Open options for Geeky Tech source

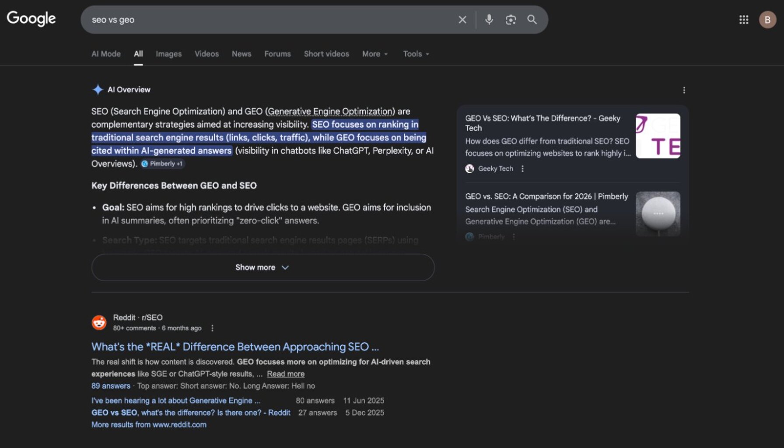(522, 169)
